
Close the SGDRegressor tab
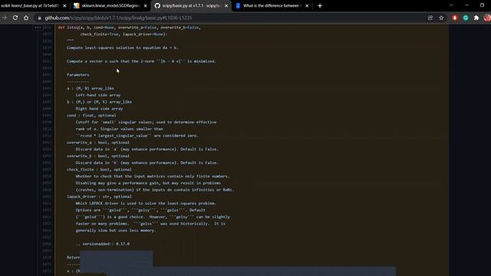tap(145, 5)
